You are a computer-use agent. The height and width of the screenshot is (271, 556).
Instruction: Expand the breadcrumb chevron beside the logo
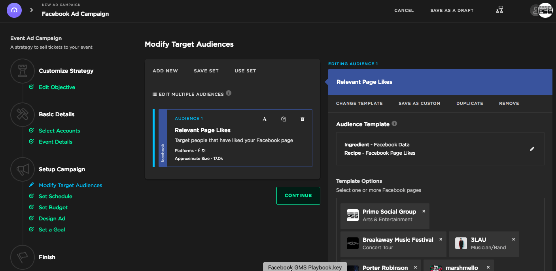click(32, 10)
